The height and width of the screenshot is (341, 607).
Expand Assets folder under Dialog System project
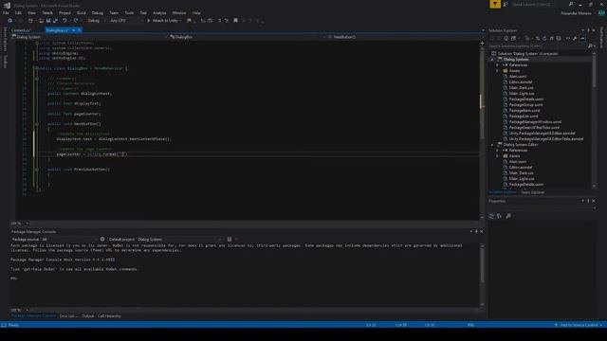(x=497, y=71)
